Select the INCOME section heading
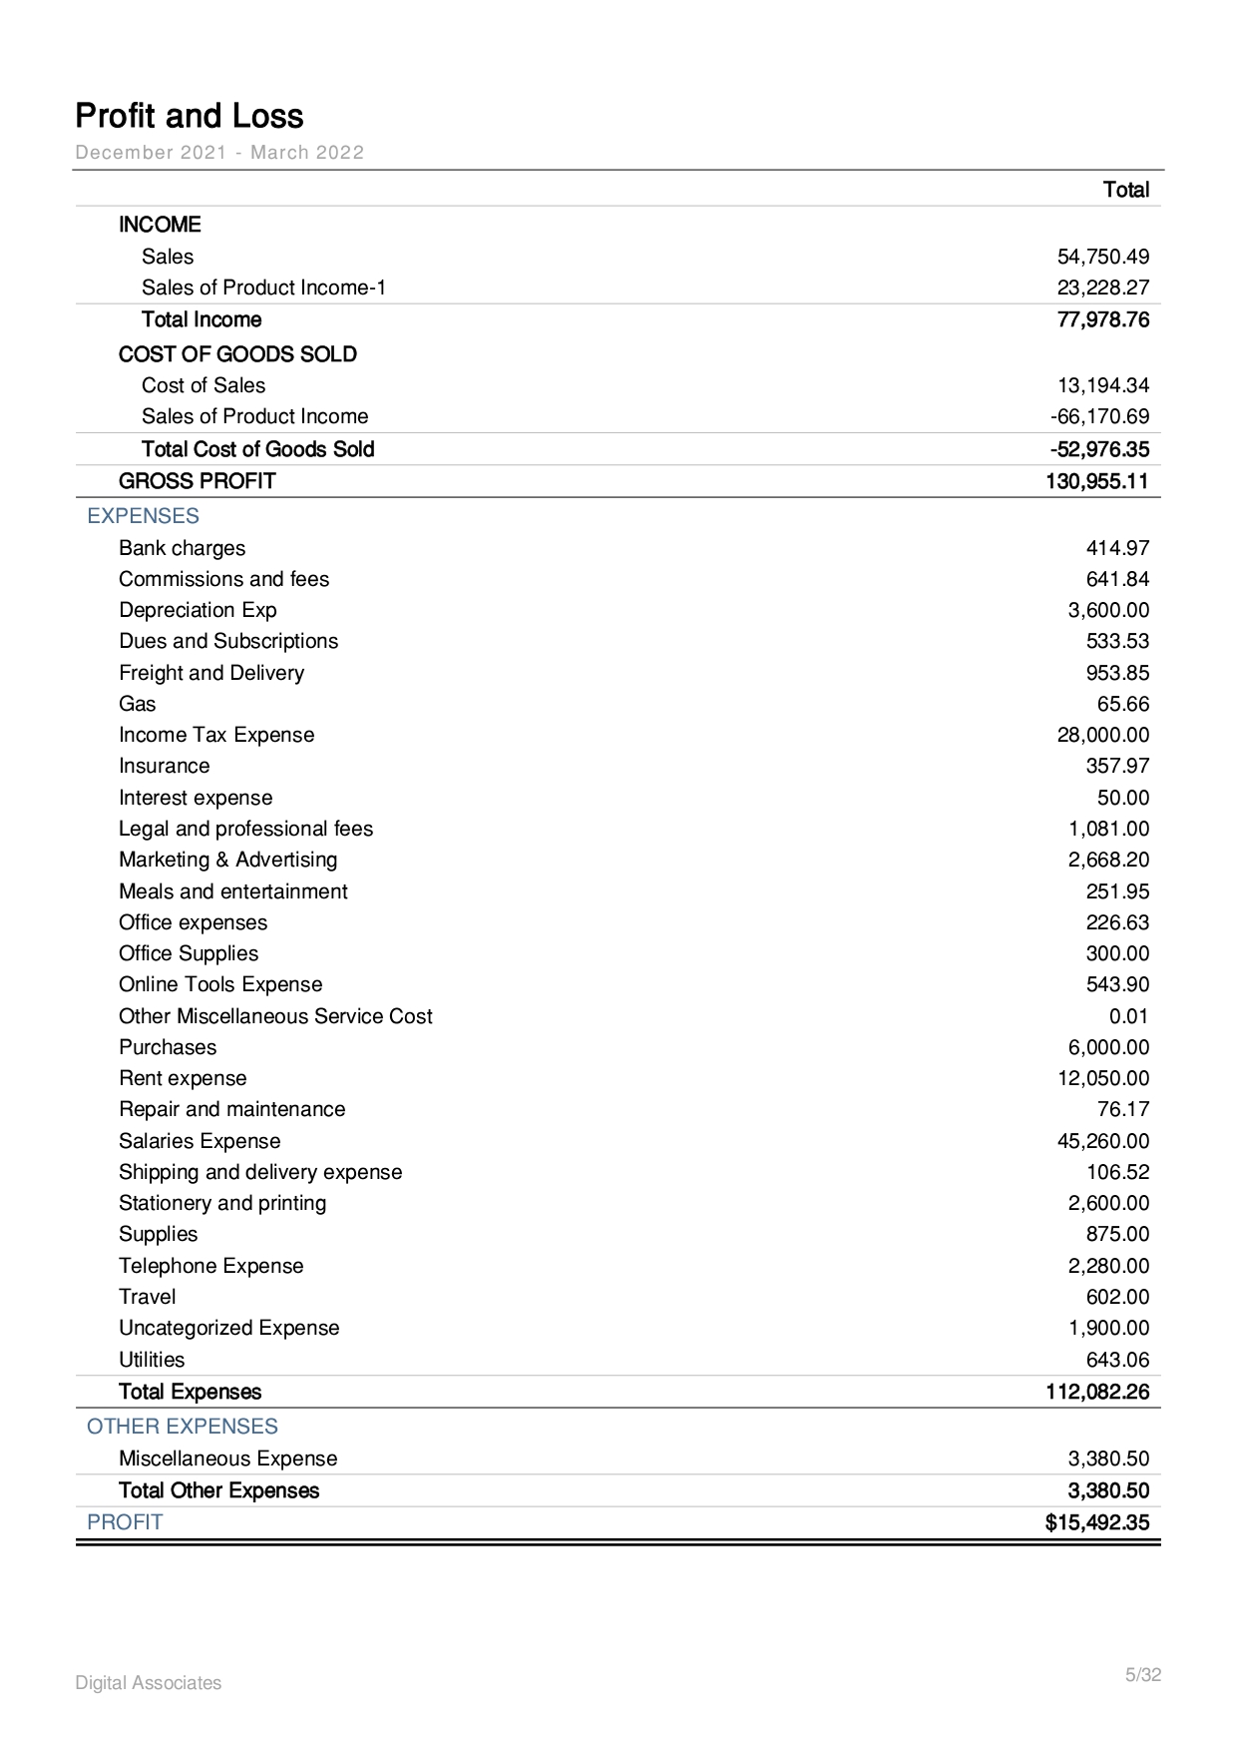 pos(160,225)
